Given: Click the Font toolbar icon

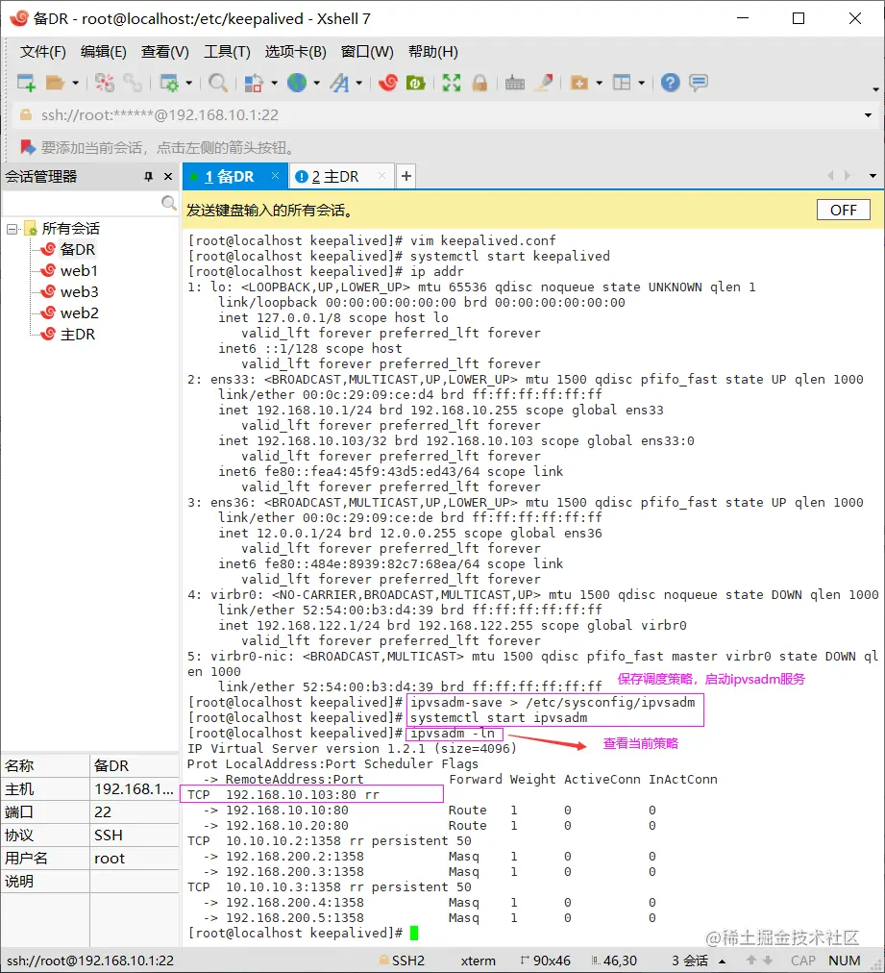Looking at the screenshot, I should [x=339, y=83].
